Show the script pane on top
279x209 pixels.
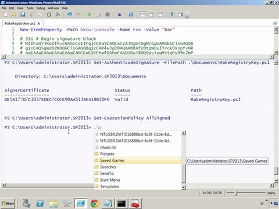coord(142,15)
